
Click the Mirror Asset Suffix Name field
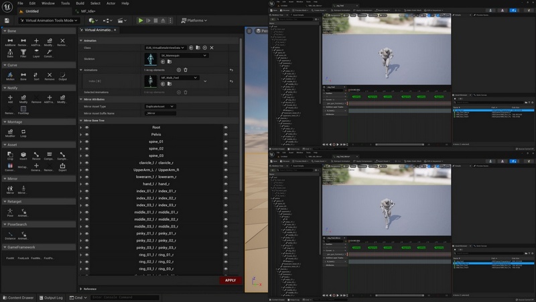click(x=159, y=113)
